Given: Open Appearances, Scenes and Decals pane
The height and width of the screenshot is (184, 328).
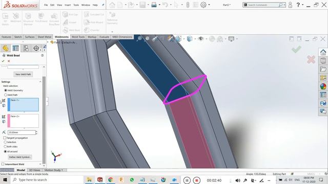Looking at the screenshot, I should pos(323,86).
